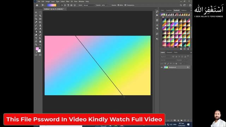Toggle lock image pixels brush icon
The image size is (226, 127).
168,64
